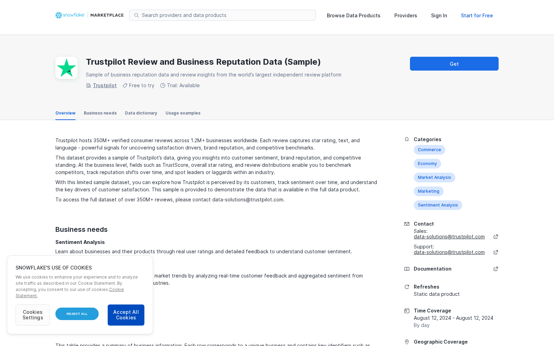This screenshot has height=346, width=554.
Task: Open Documentation in the sidebar
Action: point(432,269)
